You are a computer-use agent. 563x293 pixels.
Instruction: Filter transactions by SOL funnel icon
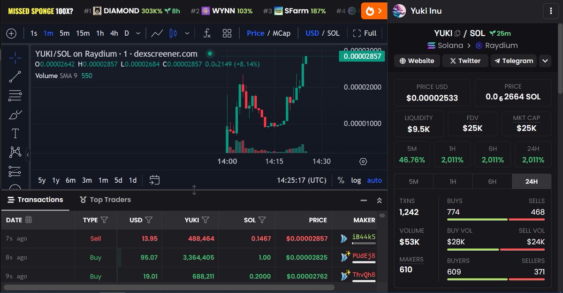pos(262,220)
